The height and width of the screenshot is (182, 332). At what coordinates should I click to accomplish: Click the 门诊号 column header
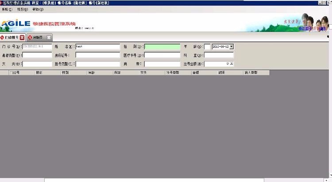(21, 73)
